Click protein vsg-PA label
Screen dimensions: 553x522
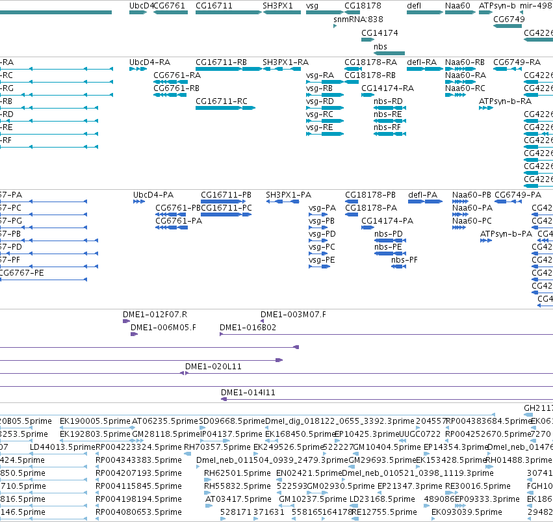(x=322, y=208)
